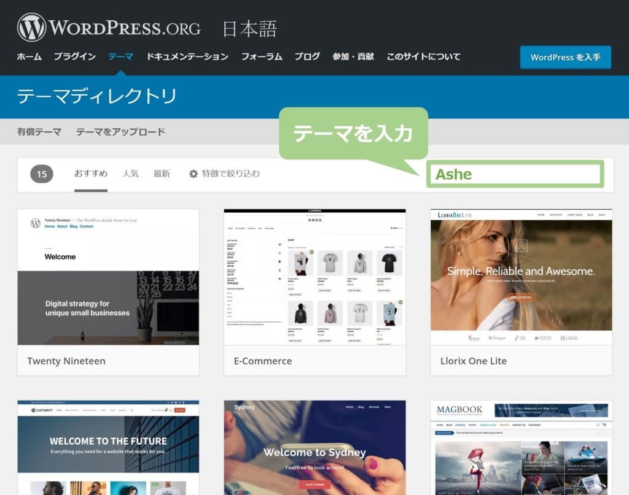Open the テーマをアップロード link
Viewport: 629px width, 495px height.
pos(121,132)
